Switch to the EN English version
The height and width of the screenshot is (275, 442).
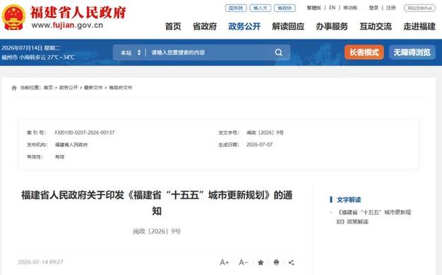(x=332, y=8)
